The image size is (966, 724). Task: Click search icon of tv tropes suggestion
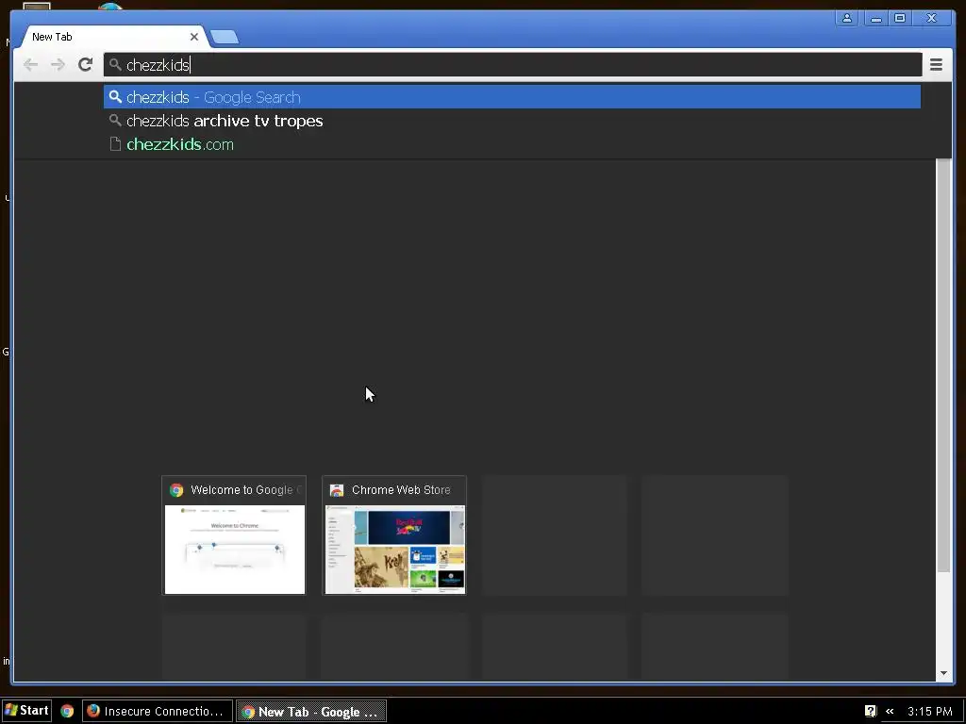pos(114,120)
